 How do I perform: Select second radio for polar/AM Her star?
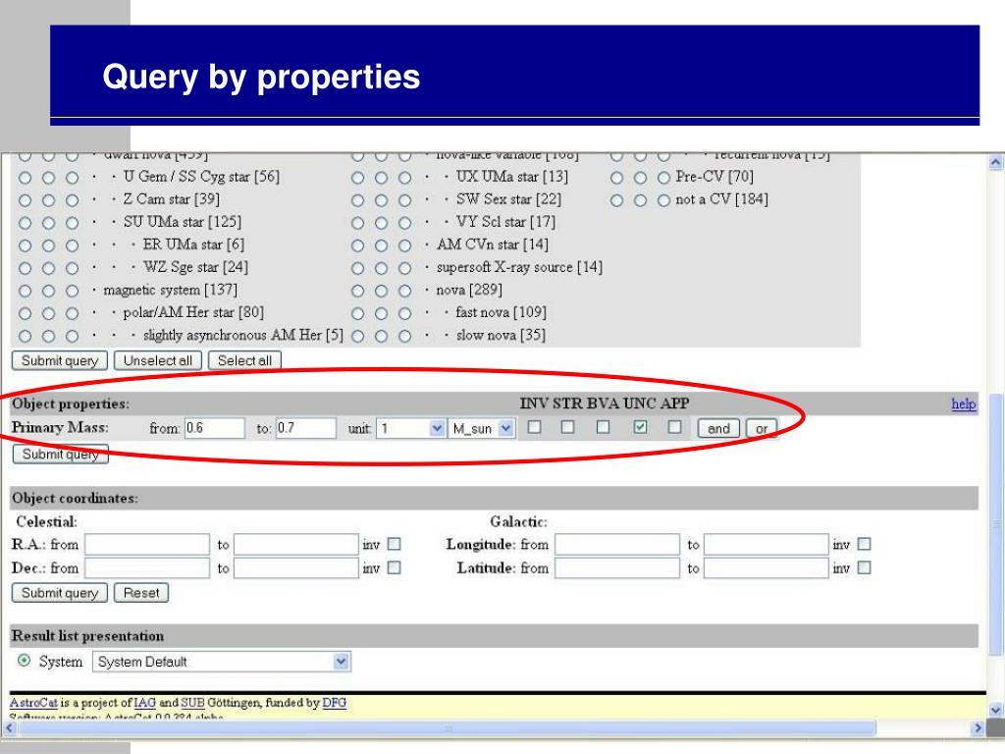click(x=48, y=313)
